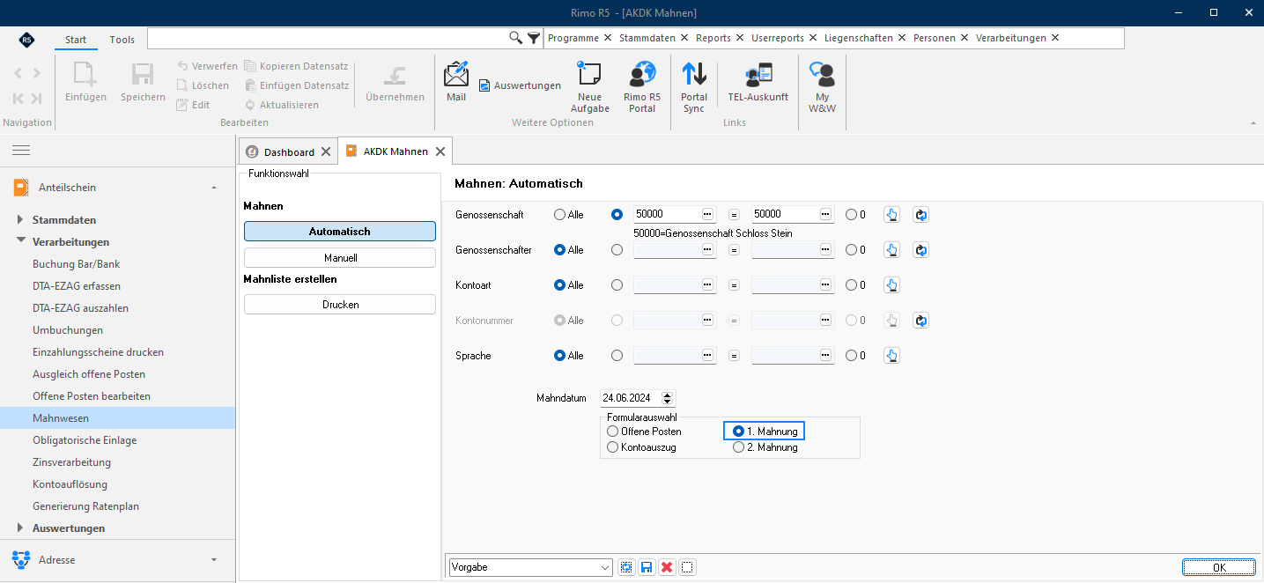
Task: Close the Dashboard tab
Action: [x=326, y=152]
